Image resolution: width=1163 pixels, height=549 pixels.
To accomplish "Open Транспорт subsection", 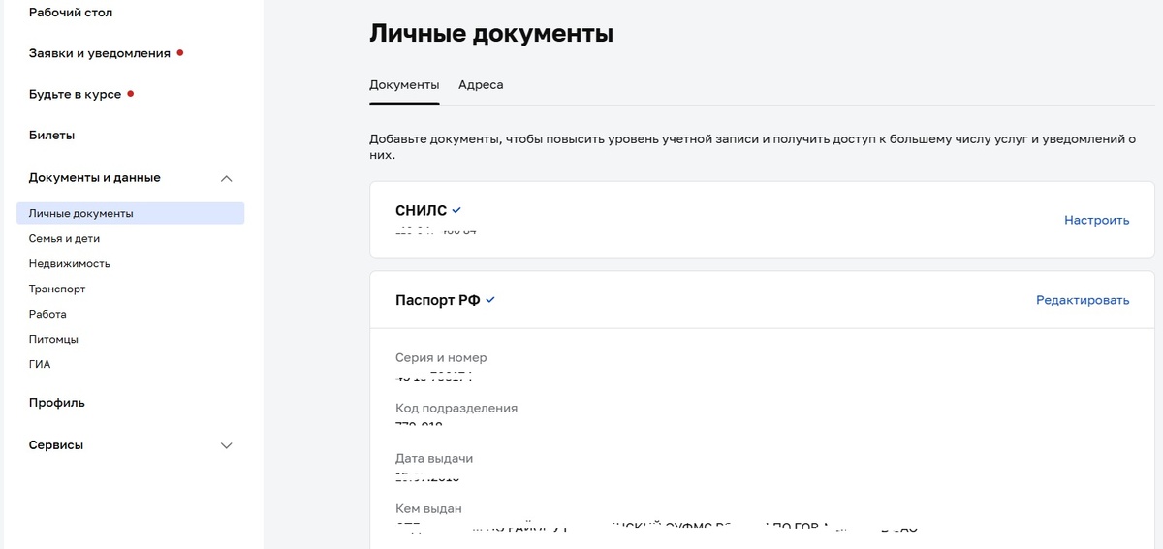I will click(57, 289).
